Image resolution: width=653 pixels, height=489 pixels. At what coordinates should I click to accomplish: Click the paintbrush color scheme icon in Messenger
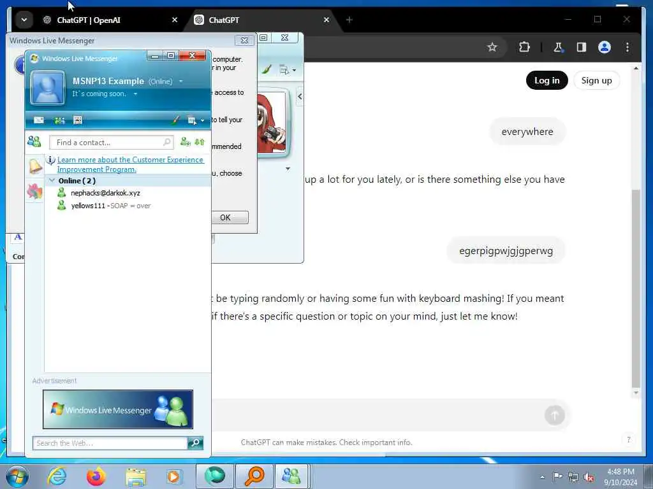[175, 120]
